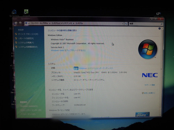The height and width of the screenshot is (130, 174).
Task: Select コントロールパネル in the breadcrumb path
Action: click(x=39, y=23)
